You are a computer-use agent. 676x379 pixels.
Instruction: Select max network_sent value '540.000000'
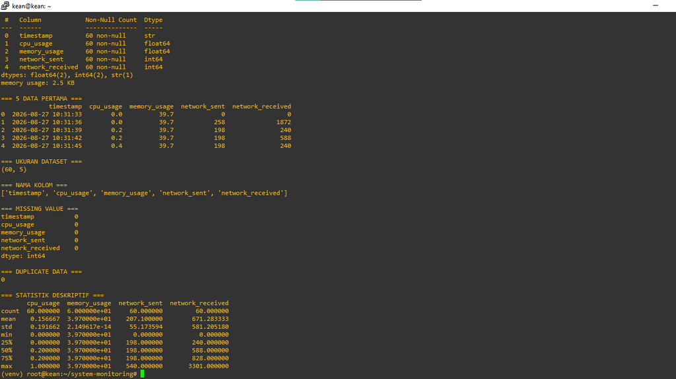pos(144,366)
